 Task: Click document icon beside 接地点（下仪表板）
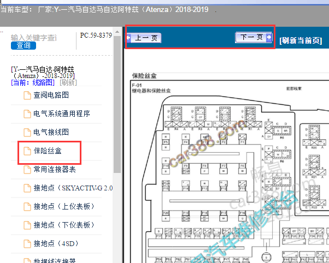click(27, 225)
